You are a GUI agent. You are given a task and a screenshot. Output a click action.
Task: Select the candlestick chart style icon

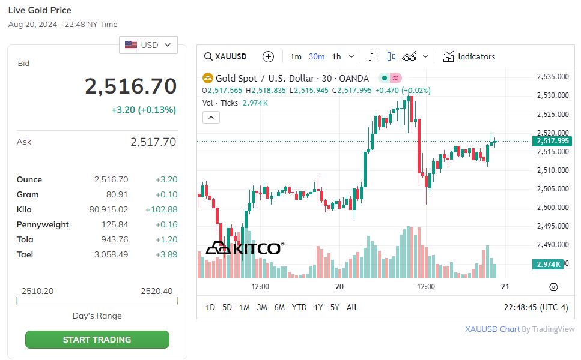pyautogui.click(x=391, y=57)
